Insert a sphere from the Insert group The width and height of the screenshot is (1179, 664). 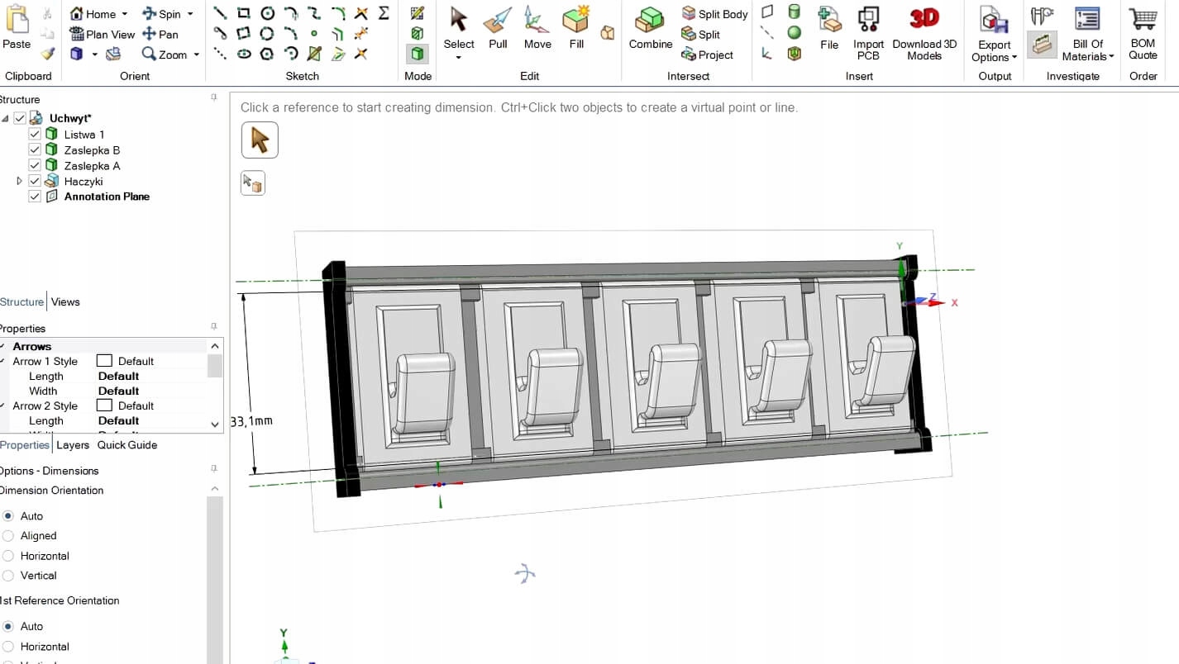[794, 33]
